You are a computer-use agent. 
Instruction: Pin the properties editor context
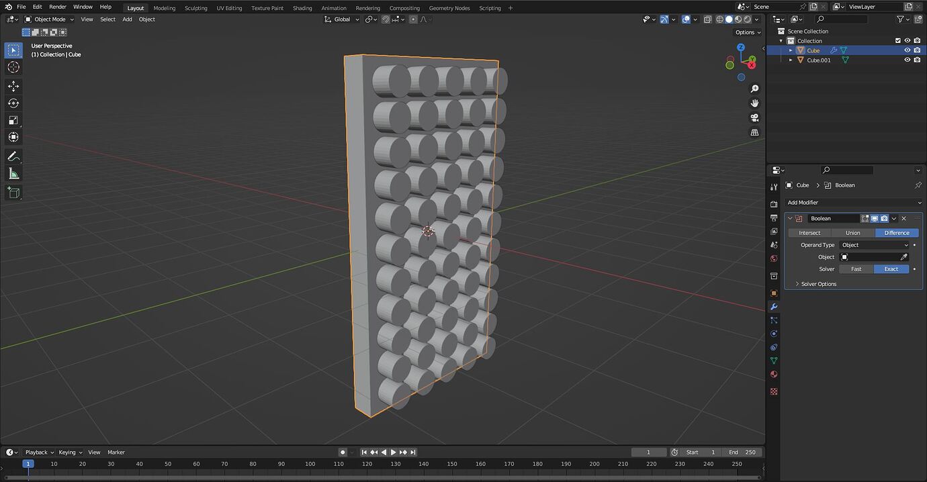[918, 185]
